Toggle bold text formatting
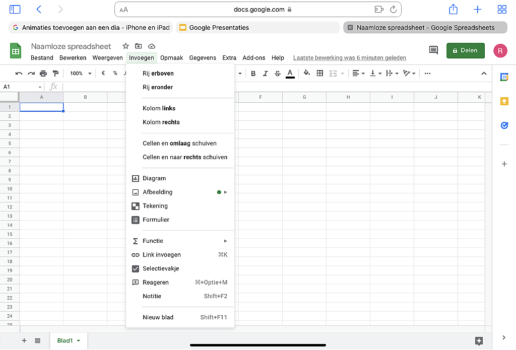Viewport: 516px width, 350px height. click(253, 74)
